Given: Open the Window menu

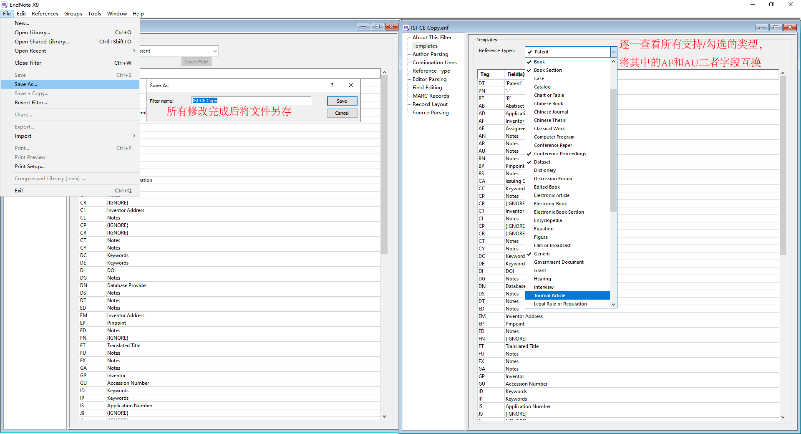Looking at the screenshot, I should [117, 13].
